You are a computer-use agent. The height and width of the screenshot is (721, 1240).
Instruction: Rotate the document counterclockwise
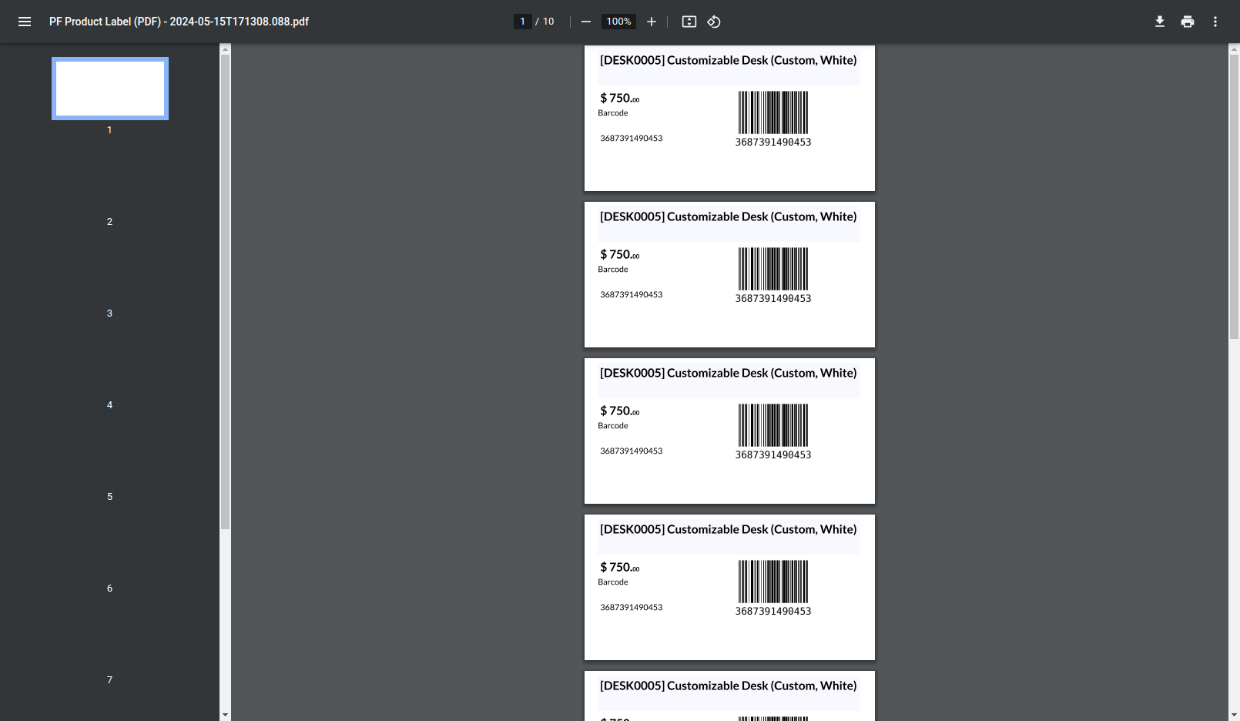[713, 22]
